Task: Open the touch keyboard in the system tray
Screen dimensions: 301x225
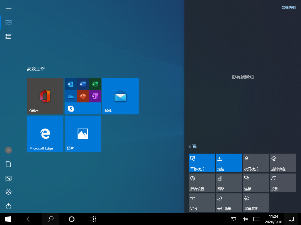Action: pos(256,219)
